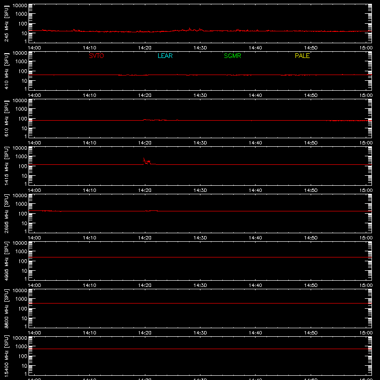Click the 10000 tick value on 245 MHz plot

tap(20, 6)
